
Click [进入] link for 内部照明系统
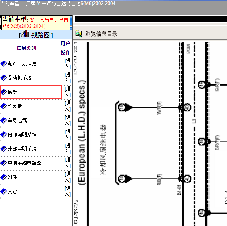[67, 134]
